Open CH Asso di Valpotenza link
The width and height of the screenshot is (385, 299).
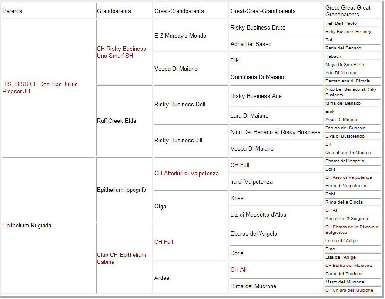pyautogui.click(x=348, y=177)
